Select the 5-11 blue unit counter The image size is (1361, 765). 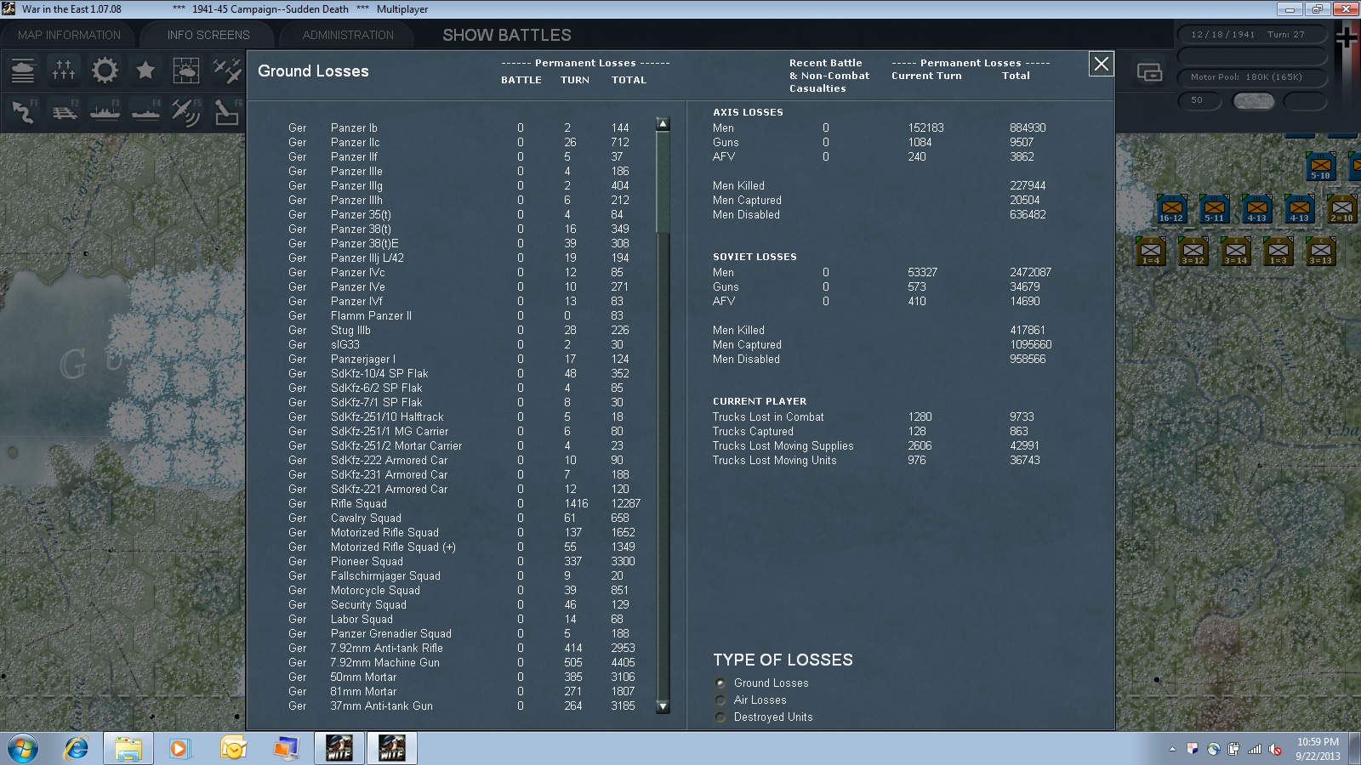pyautogui.click(x=1214, y=209)
